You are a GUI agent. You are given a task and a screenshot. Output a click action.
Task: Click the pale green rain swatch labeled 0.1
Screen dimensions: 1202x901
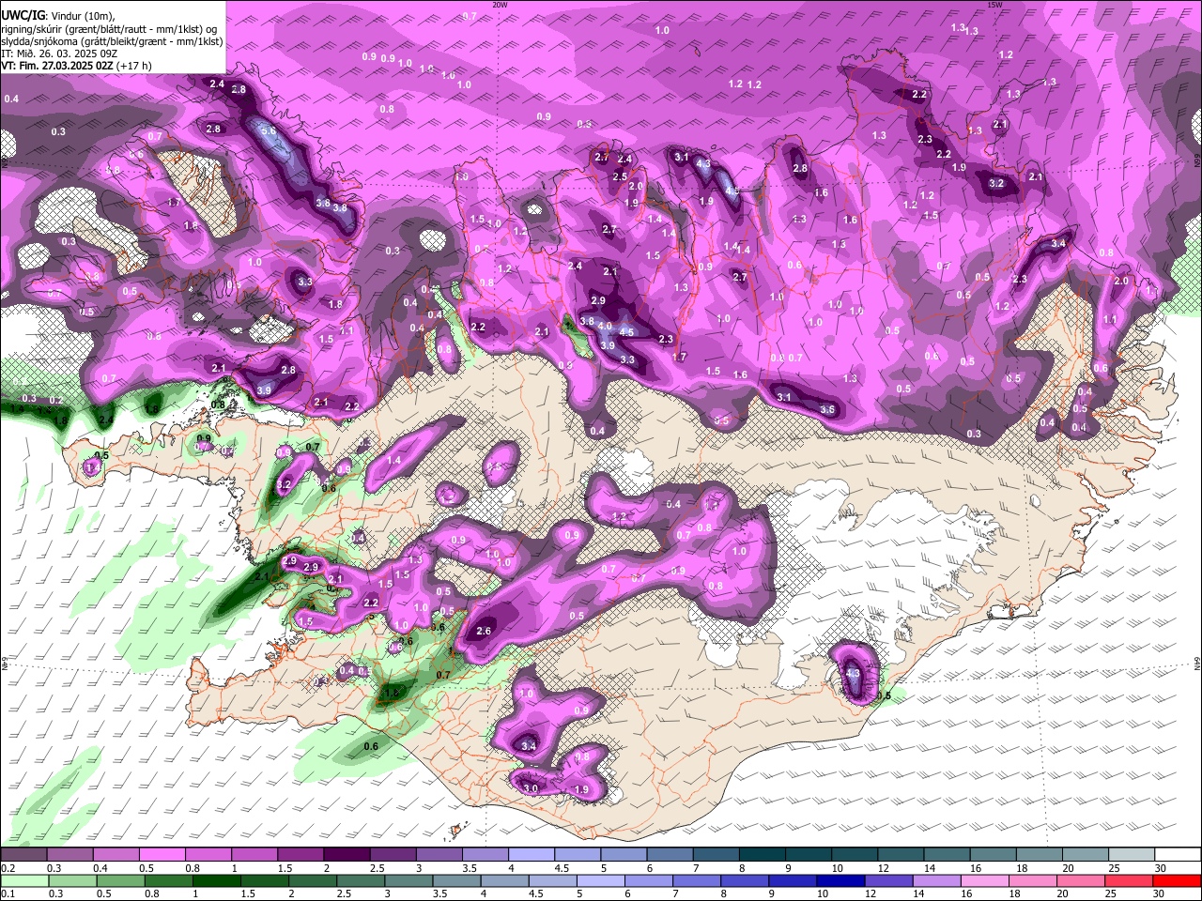pyautogui.click(x=24, y=881)
